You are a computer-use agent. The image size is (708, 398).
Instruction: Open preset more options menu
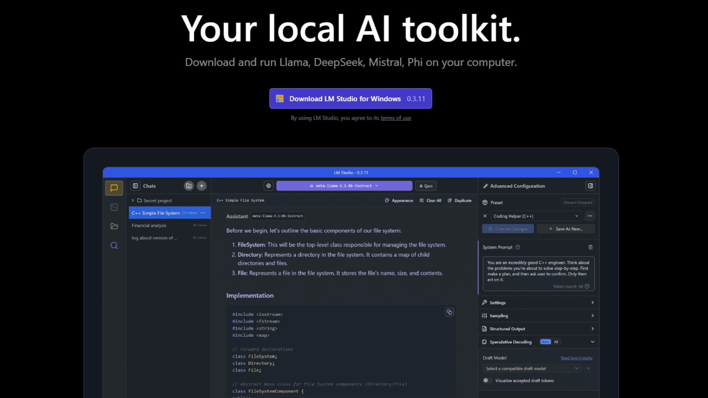(590, 216)
